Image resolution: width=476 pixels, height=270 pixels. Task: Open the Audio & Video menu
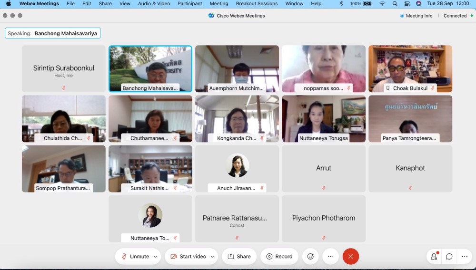[154, 3]
